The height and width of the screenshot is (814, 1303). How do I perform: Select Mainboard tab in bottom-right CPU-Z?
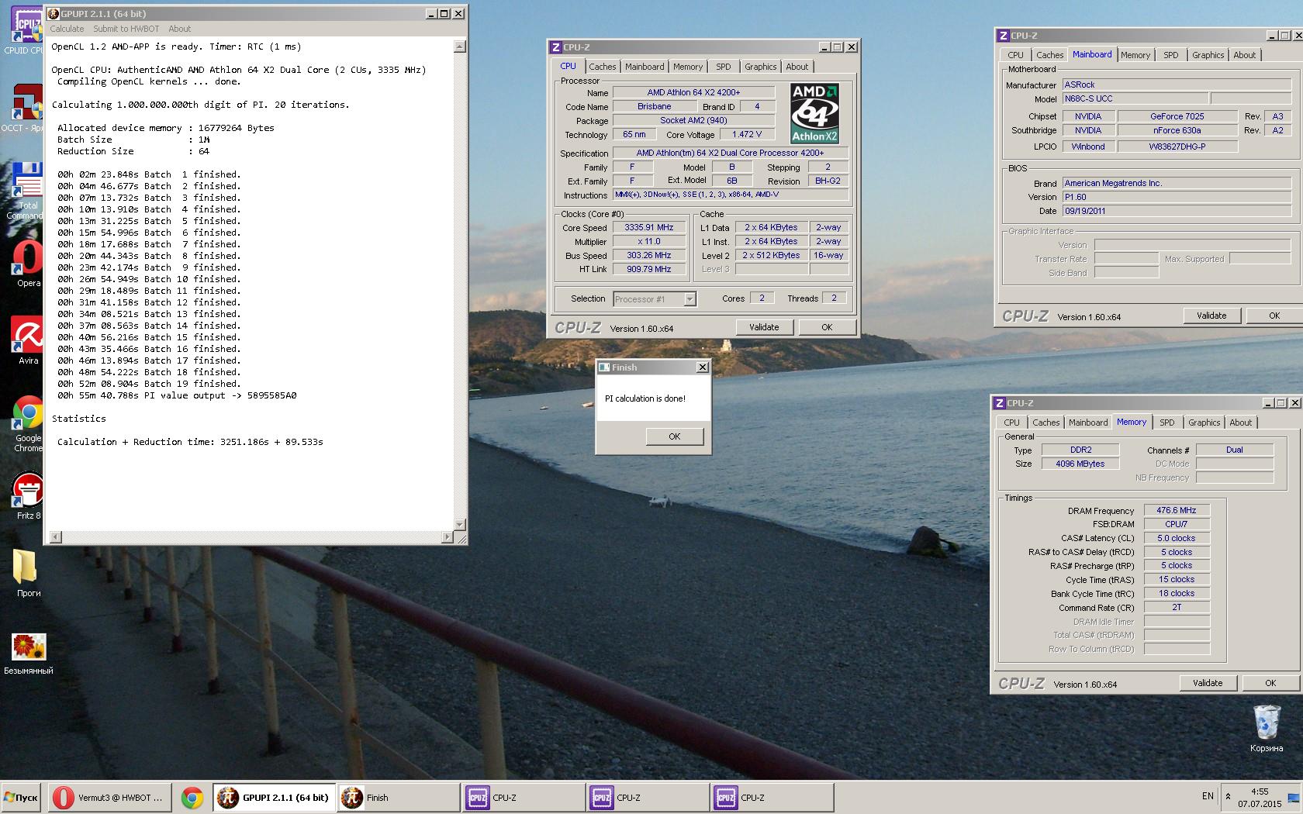[x=1088, y=423]
